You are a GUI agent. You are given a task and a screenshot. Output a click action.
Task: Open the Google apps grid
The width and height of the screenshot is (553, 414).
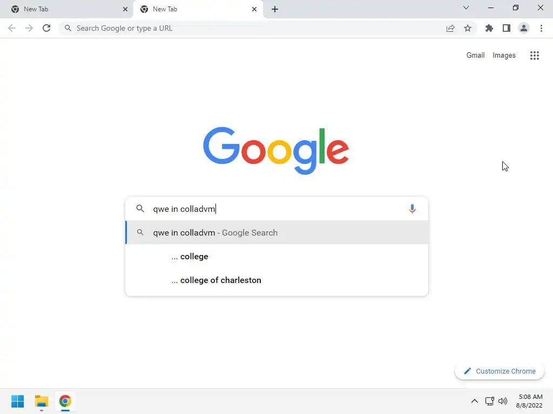534,56
